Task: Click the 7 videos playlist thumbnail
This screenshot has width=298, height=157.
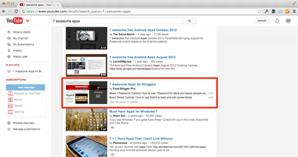Action: click(87, 92)
